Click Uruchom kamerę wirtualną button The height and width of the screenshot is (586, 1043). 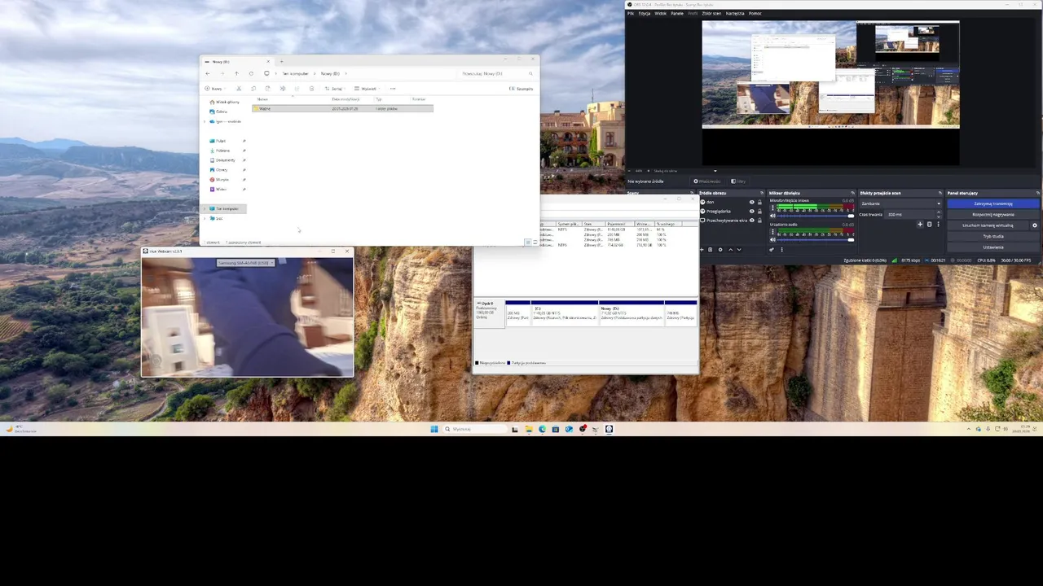pos(988,225)
